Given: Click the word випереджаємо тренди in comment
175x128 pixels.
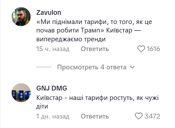Looking at the screenshot, I should [71, 39].
